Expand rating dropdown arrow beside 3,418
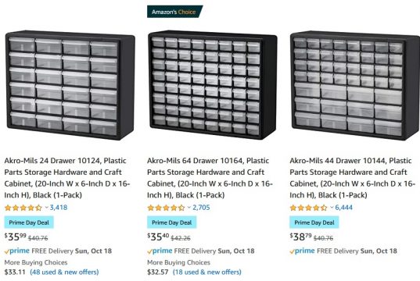 coord(46,207)
